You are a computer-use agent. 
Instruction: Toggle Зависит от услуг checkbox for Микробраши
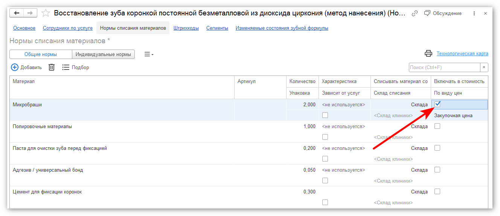click(x=325, y=115)
